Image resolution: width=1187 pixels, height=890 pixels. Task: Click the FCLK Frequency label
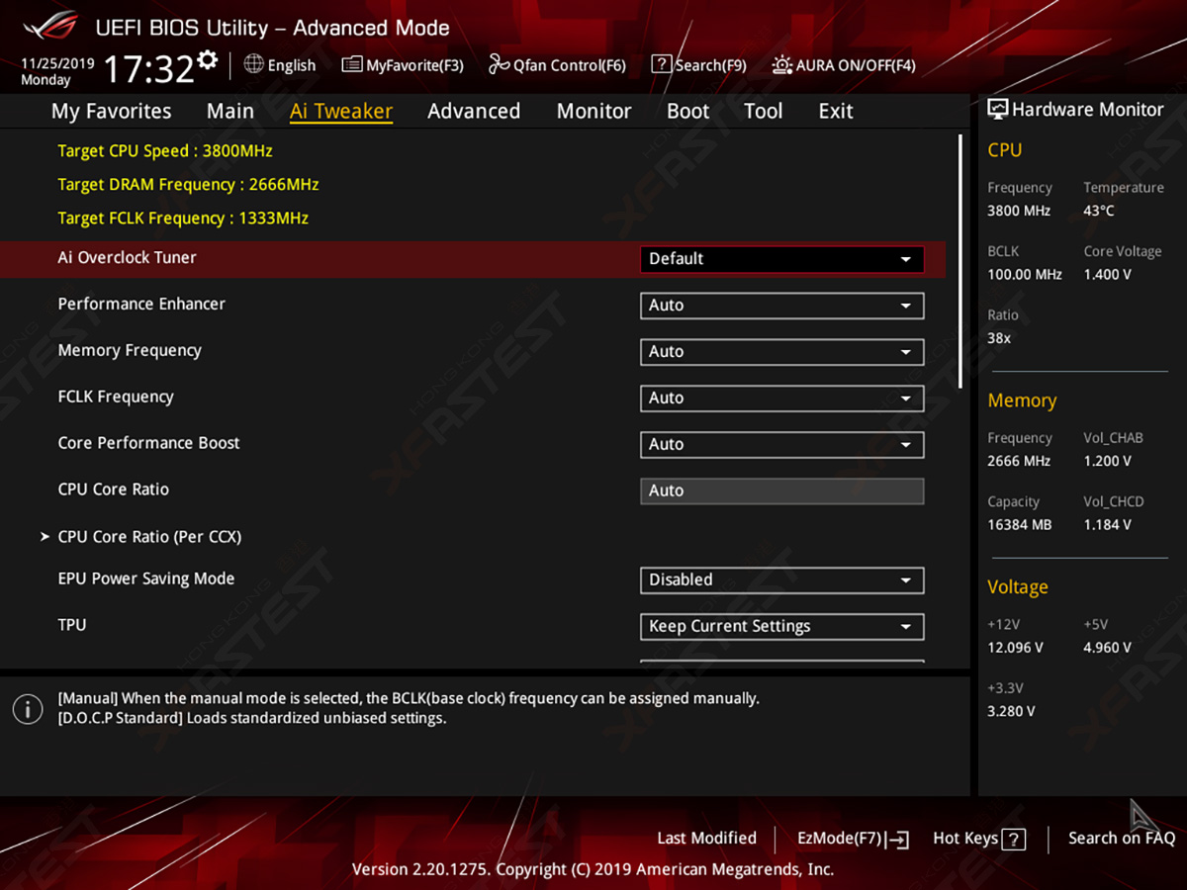coord(116,398)
